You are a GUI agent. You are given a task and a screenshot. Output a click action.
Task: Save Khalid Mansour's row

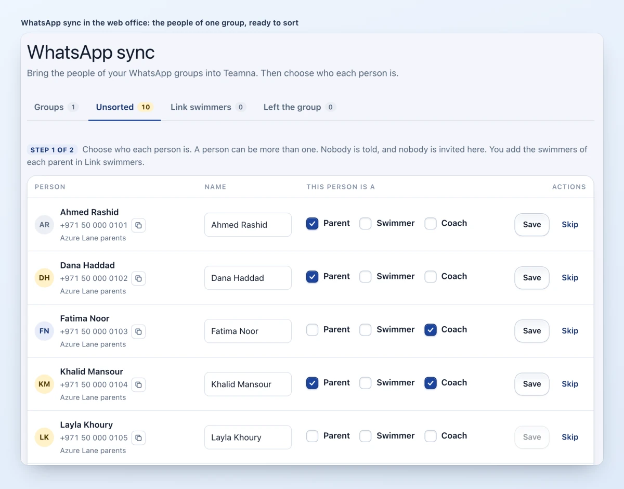[x=532, y=384]
